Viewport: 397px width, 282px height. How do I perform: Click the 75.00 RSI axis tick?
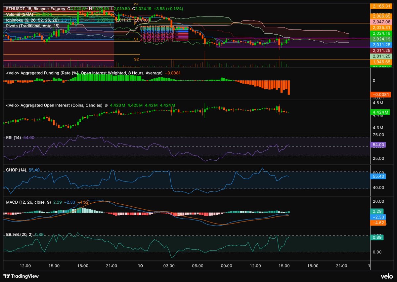click(x=379, y=135)
